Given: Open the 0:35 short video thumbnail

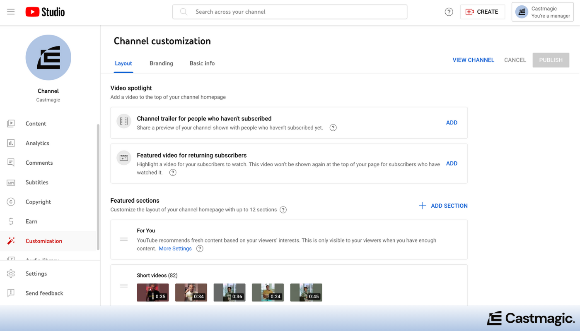Looking at the screenshot, I should (153, 293).
